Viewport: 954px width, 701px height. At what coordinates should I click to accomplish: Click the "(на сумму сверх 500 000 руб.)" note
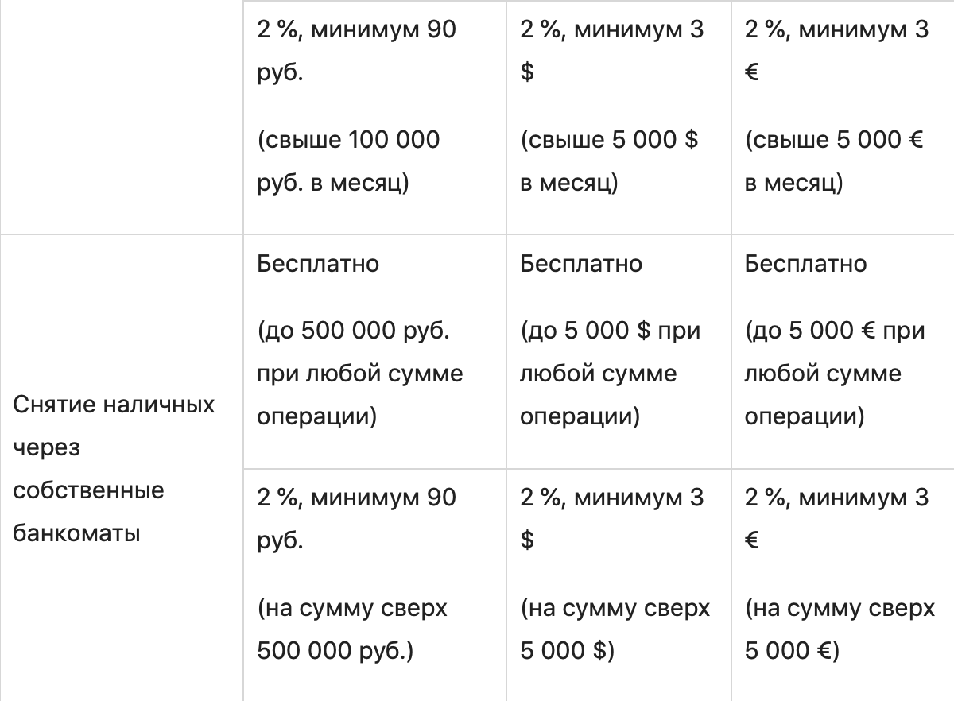coord(351,629)
